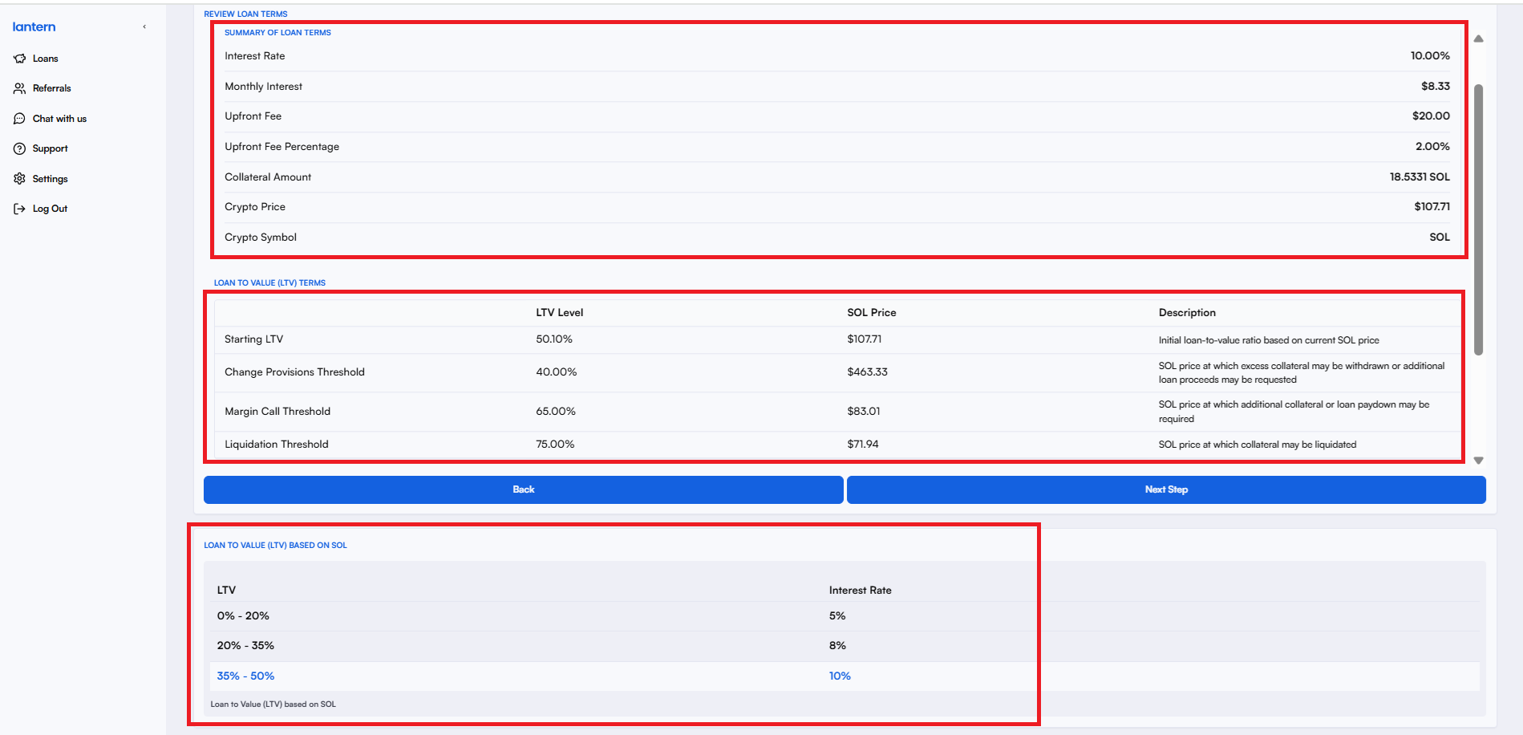
Task: Collapse the sidebar with the chevron arrow
Action: [144, 26]
